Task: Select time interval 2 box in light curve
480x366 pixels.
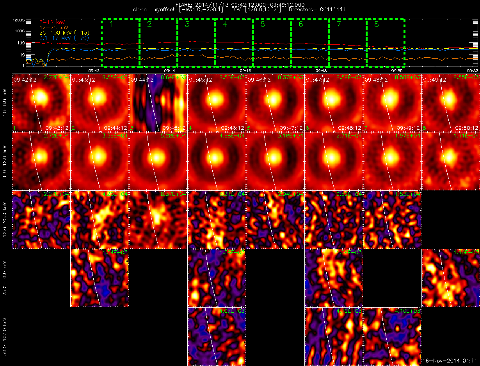Action: pos(158,42)
